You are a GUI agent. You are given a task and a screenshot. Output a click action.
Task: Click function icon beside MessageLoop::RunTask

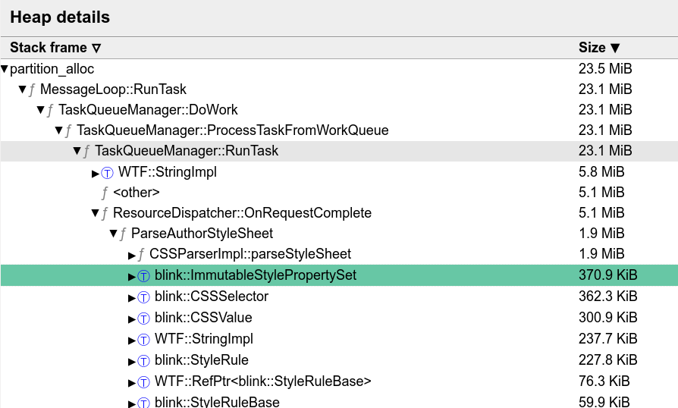(x=32, y=90)
